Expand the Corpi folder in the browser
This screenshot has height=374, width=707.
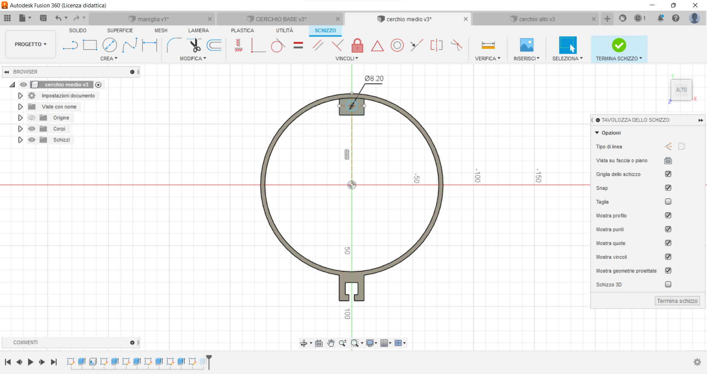(20, 129)
